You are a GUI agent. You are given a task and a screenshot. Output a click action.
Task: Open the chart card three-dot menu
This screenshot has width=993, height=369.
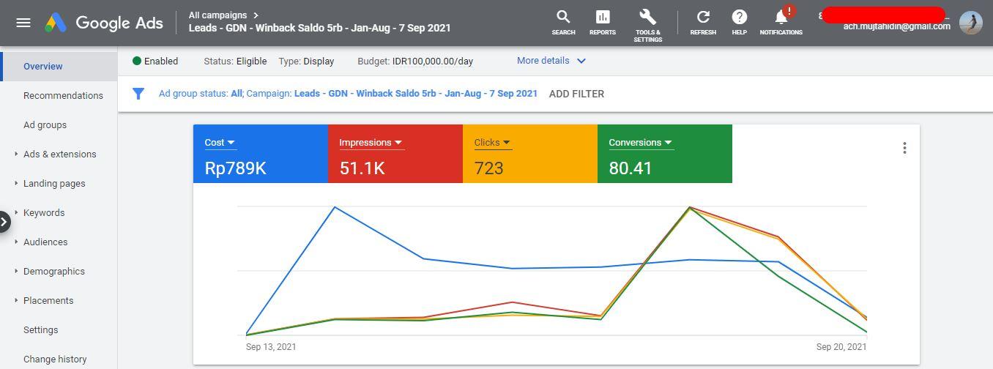point(904,148)
